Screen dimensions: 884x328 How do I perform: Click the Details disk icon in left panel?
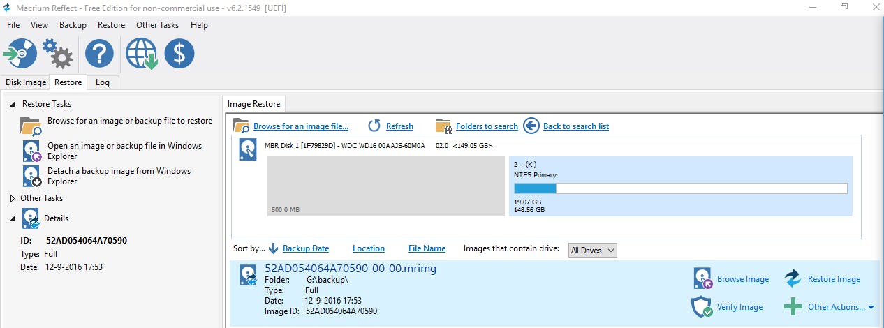[31, 218]
